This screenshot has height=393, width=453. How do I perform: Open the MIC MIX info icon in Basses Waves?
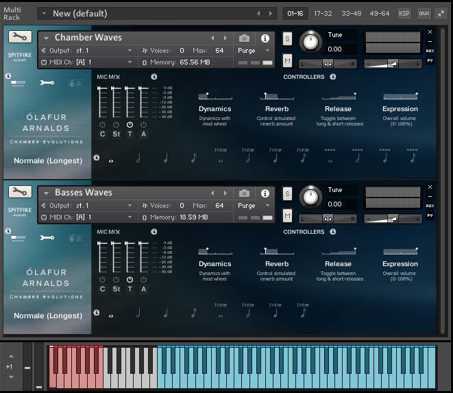pos(154,232)
